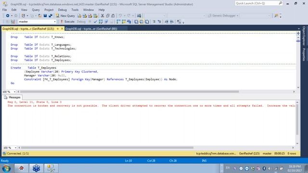Click the Paste icon
This screenshot has height=173, width=308.
pyautogui.click(x=113, y=16)
